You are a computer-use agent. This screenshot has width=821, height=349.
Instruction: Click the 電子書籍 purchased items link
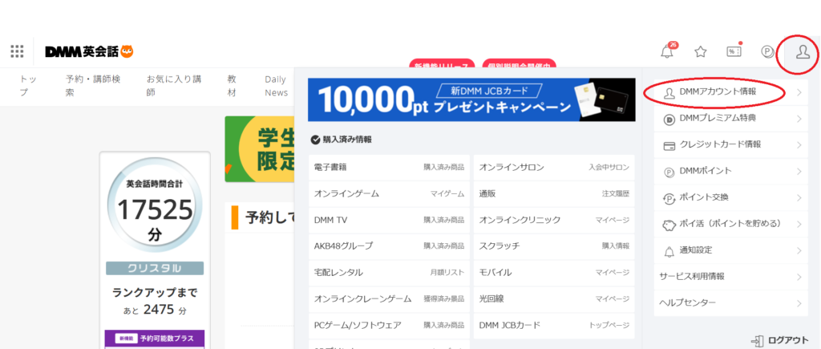(x=389, y=168)
